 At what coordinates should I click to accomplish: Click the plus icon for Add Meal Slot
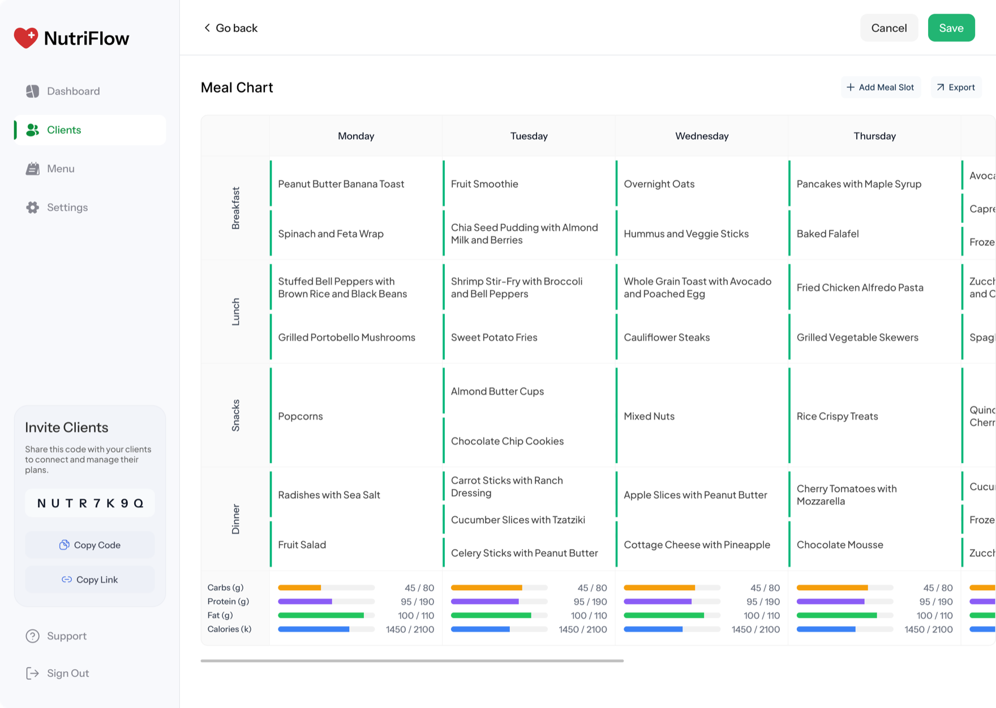tap(850, 87)
